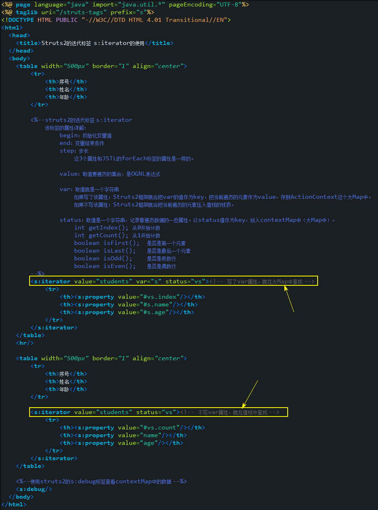Screen dimensions: 378x510
Task: Click the 'end: 变量结束条件' comment line
Action: click(x=82, y=143)
